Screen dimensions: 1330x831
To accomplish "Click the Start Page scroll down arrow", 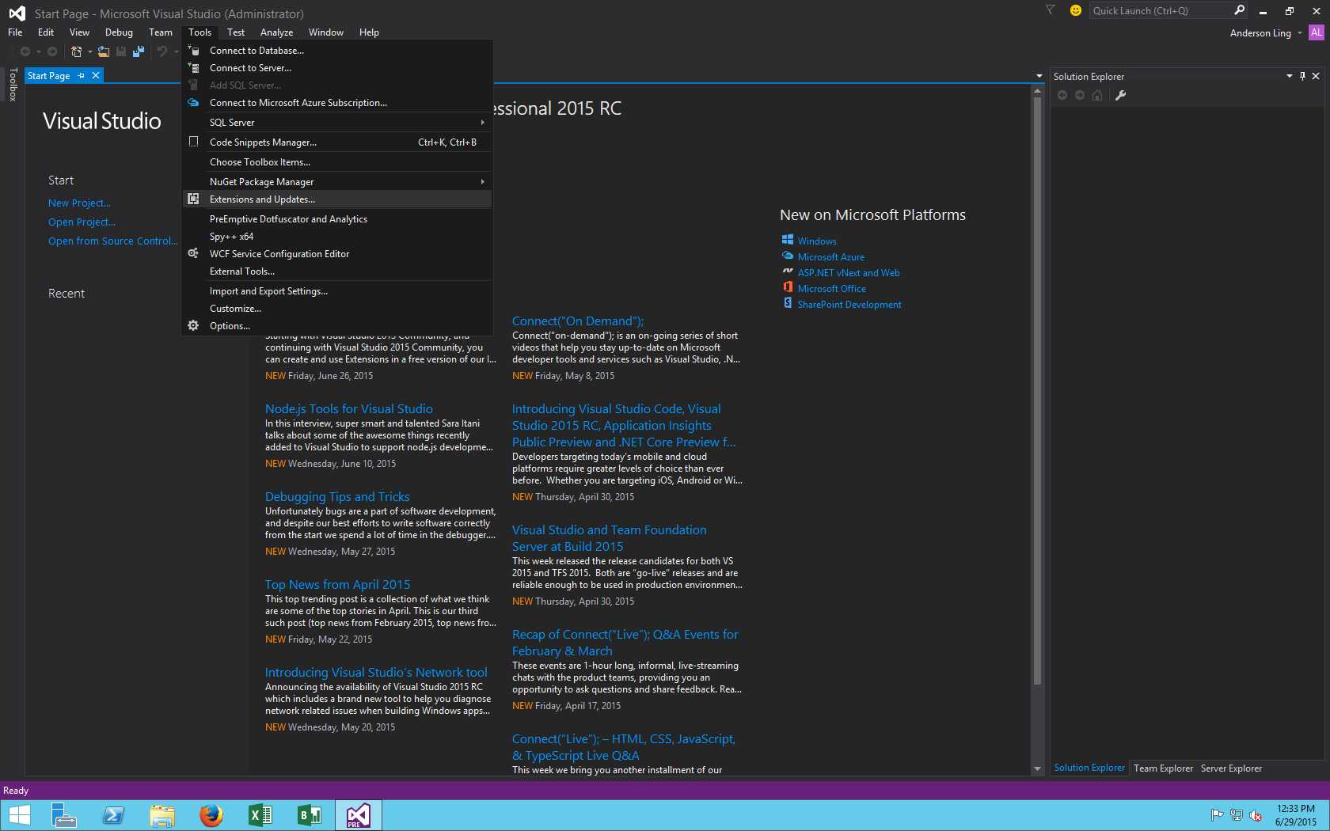I will (x=1037, y=768).
